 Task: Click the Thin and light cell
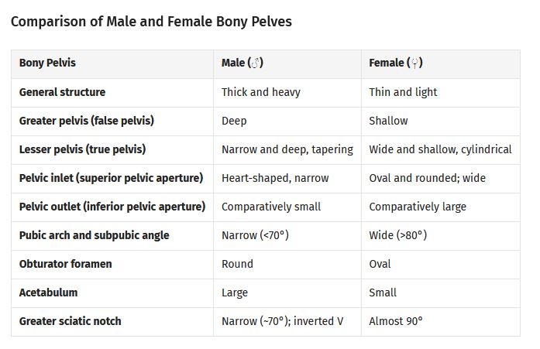pyautogui.click(x=403, y=92)
